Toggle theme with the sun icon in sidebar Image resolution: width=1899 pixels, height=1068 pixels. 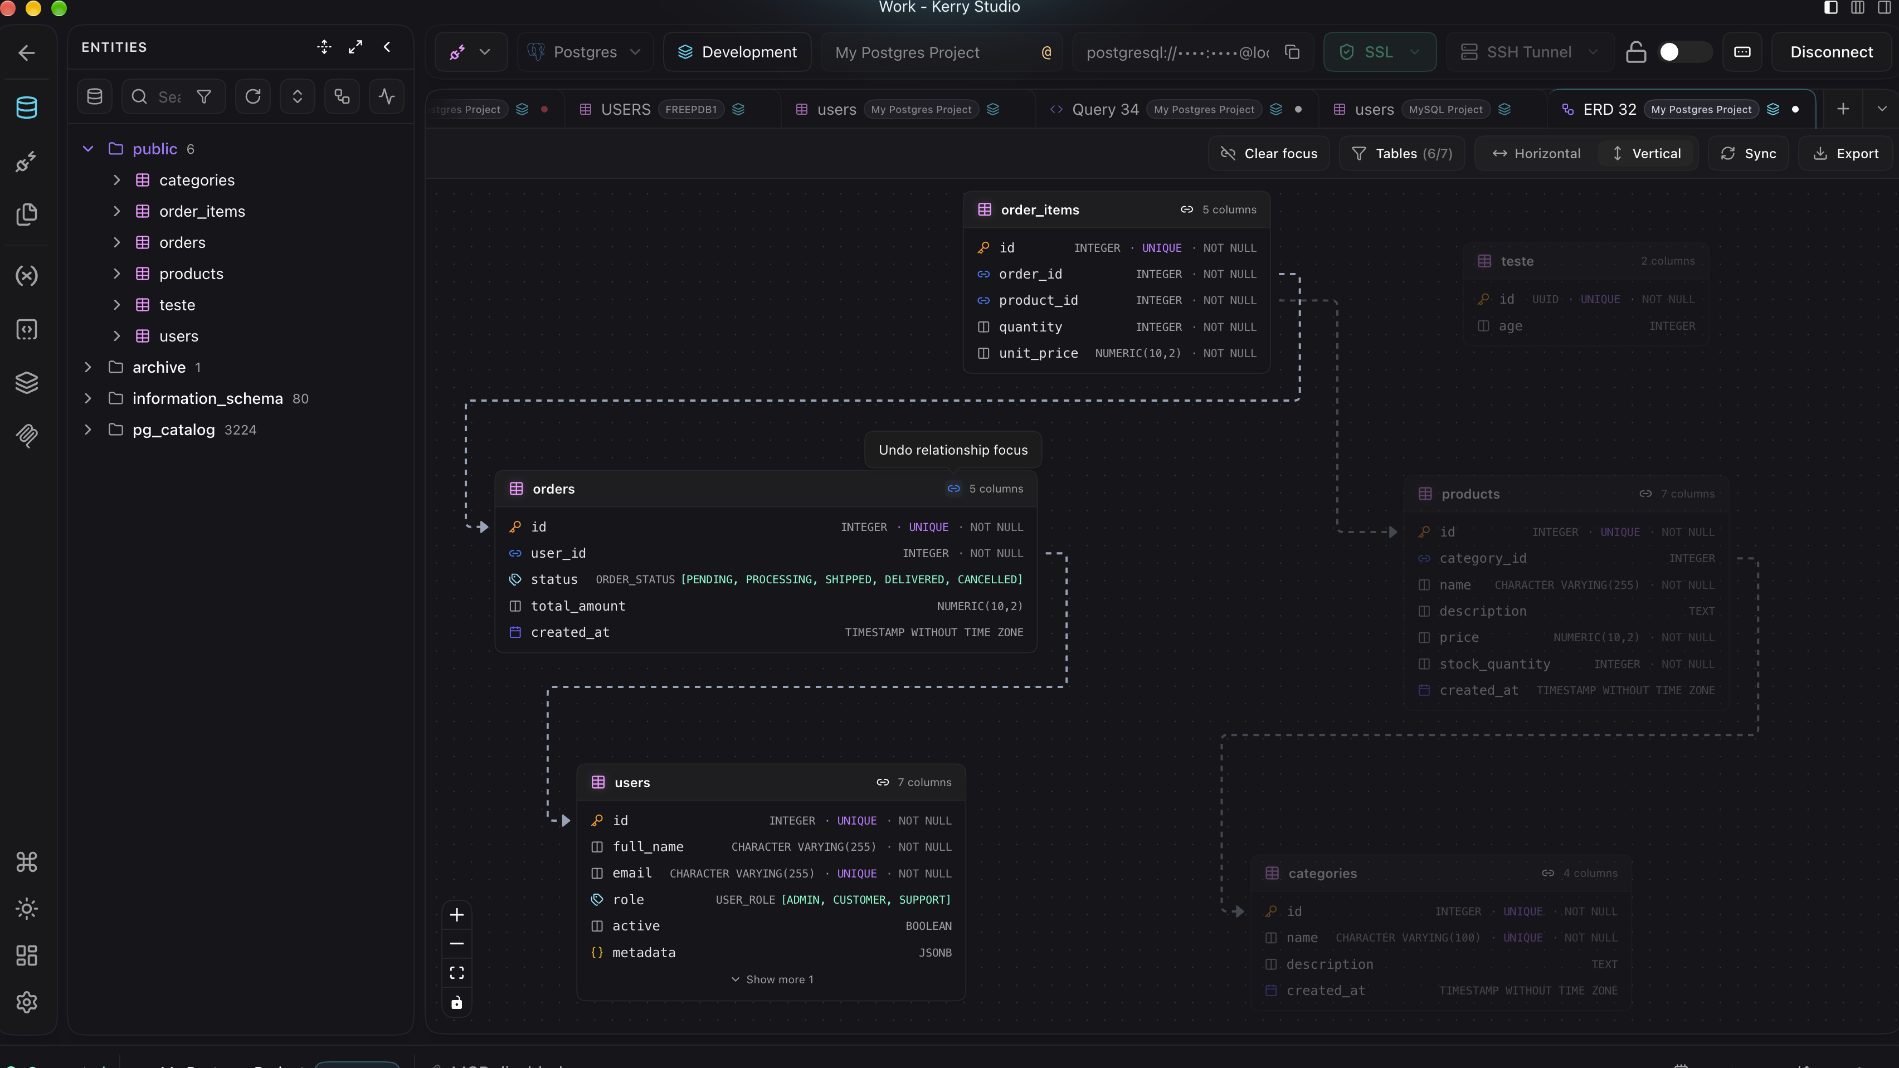[x=27, y=909]
